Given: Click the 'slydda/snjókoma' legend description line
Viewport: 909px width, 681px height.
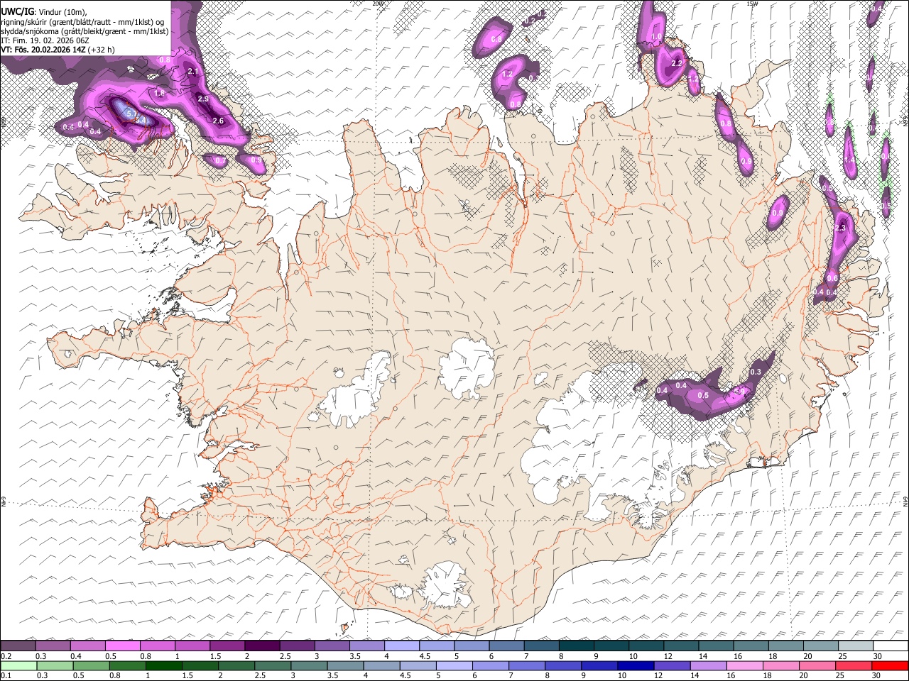Looking at the screenshot, I should 85,31.
